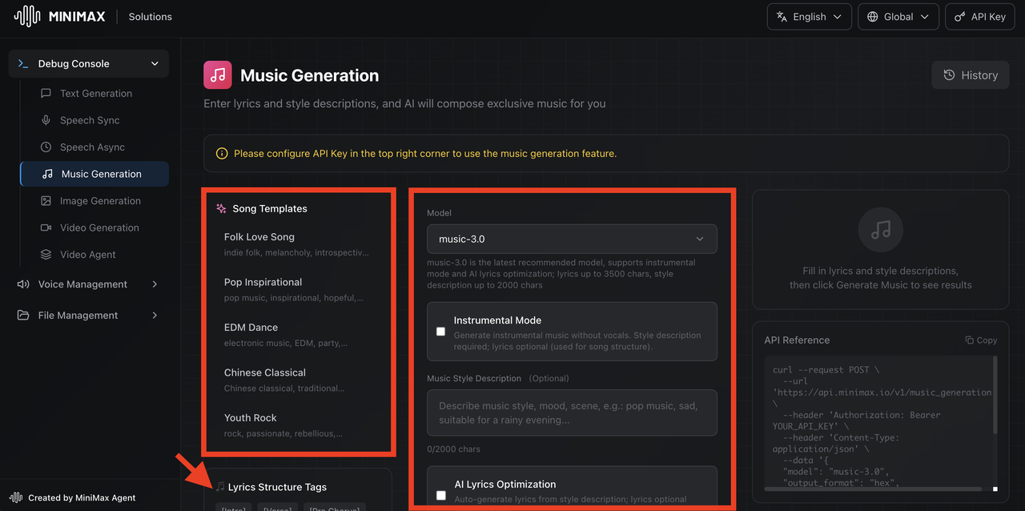The width and height of the screenshot is (1025, 511).
Task: Open Text Generation in sidebar
Action: (x=94, y=94)
